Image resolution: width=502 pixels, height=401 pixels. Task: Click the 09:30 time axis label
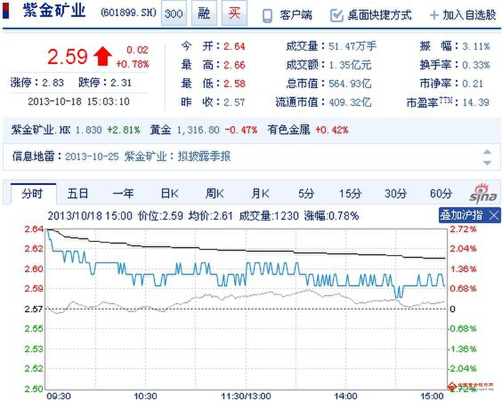[59, 396]
